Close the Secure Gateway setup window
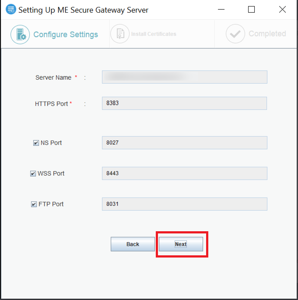Viewport: 298px width, 300px height. point(282,10)
